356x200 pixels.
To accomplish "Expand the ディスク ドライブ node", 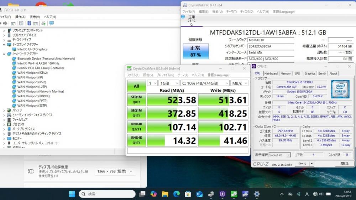I will click(x=4, y=40).
